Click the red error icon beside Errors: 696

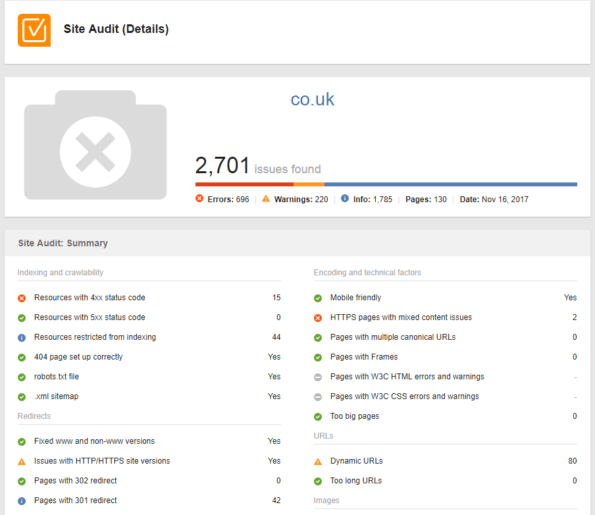199,199
